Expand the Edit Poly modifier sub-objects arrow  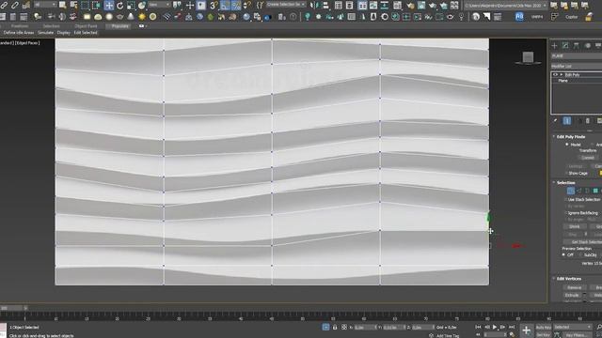coord(561,75)
